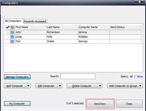Tick the selection cell for John Richardson
Screen dimensions: 146x111
click(8, 32)
